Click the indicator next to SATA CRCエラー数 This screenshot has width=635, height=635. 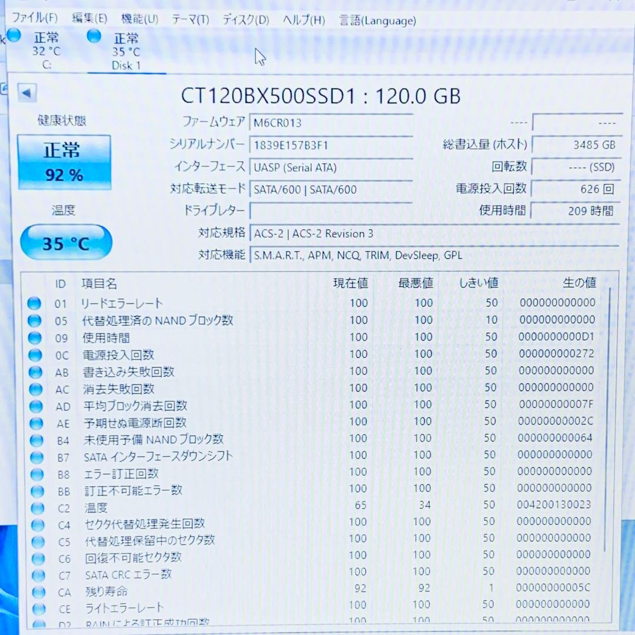pyautogui.click(x=35, y=575)
